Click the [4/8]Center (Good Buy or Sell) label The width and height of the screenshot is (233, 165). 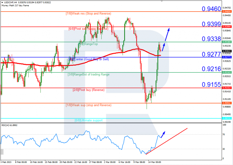click(89, 59)
